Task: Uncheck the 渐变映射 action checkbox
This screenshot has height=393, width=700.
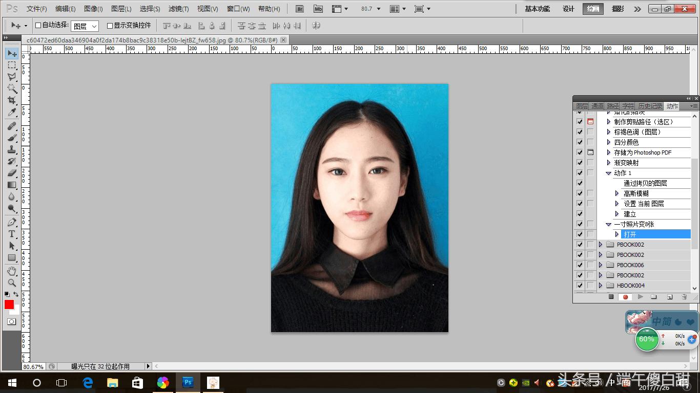Action: pyautogui.click(x=580, y=163)
